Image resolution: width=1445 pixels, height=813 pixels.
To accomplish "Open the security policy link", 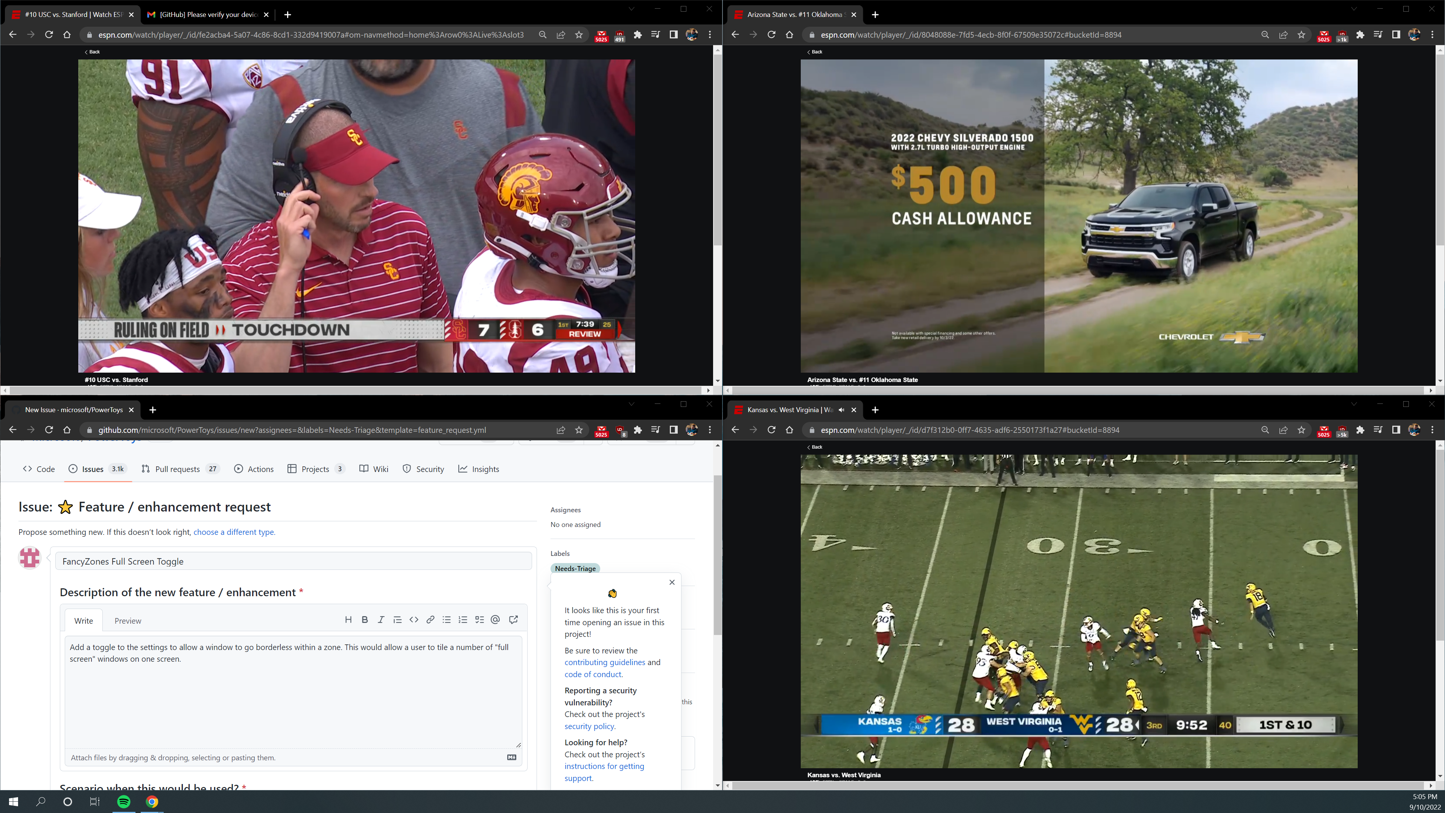I will [x=589, y=726].
